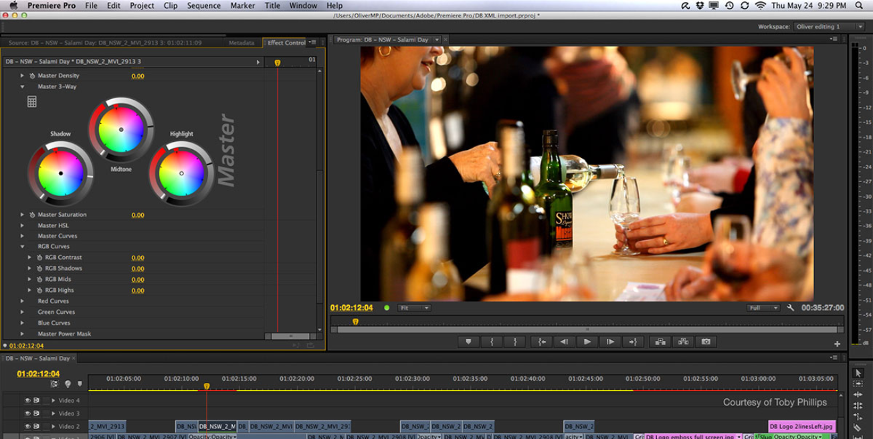This screenshot has height=439, width=873.
Task: Open the Marker menu
Action: point(243,5)
